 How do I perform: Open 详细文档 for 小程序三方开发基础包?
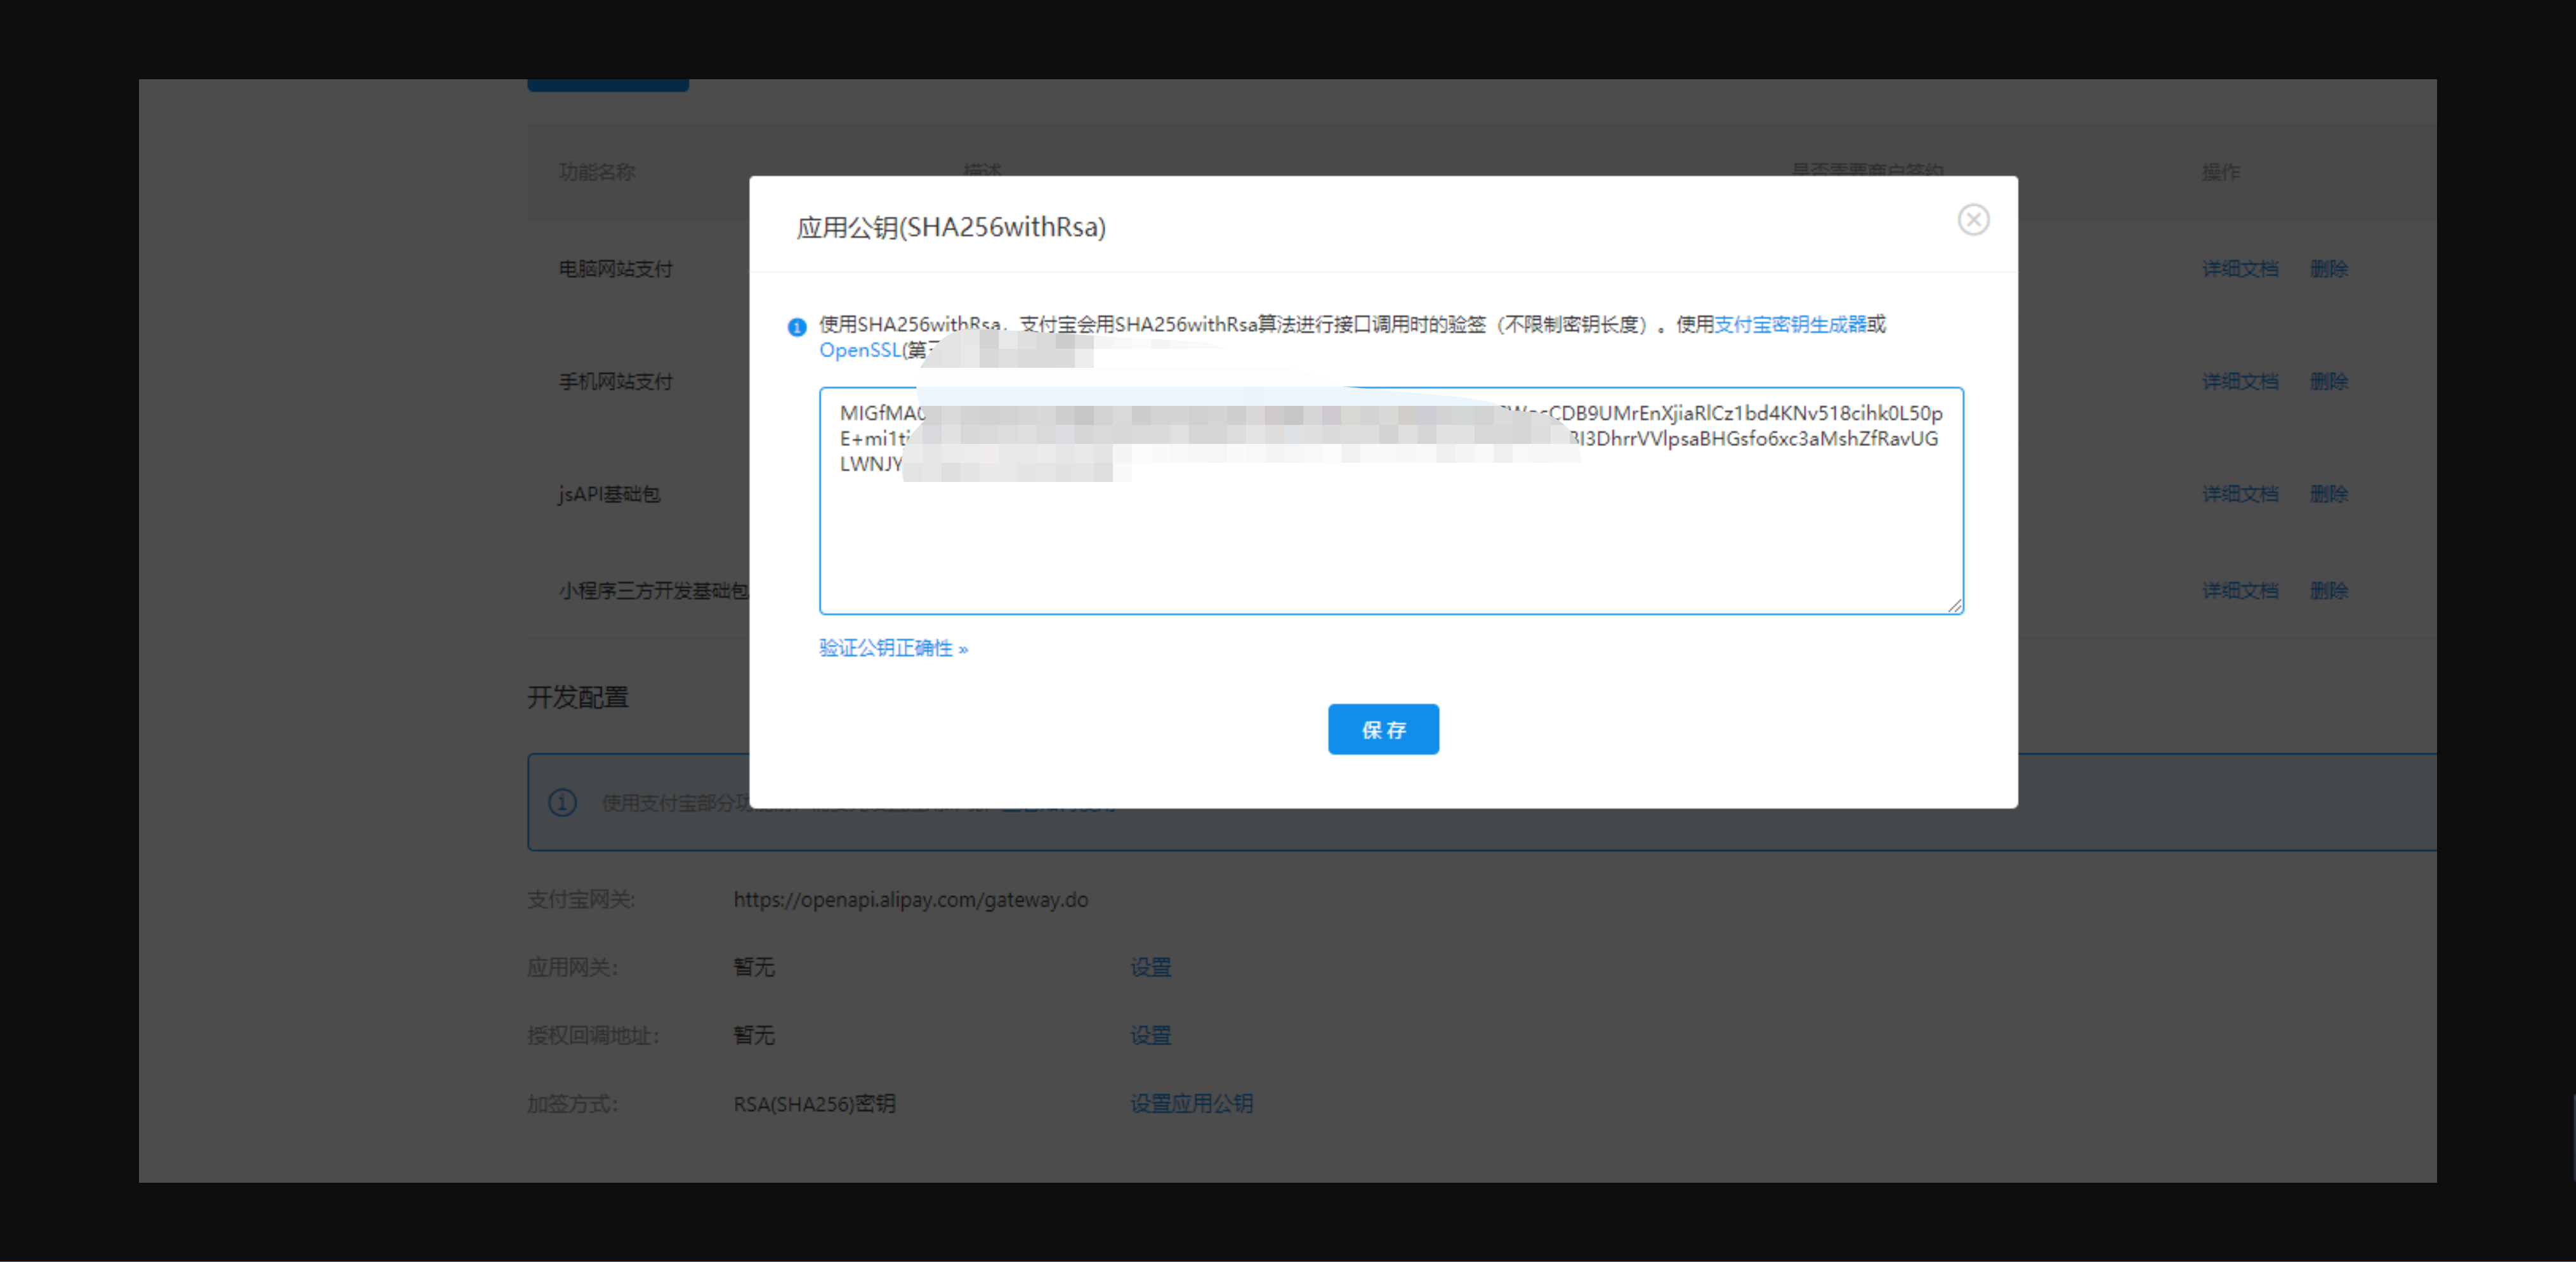[2239, 590]
